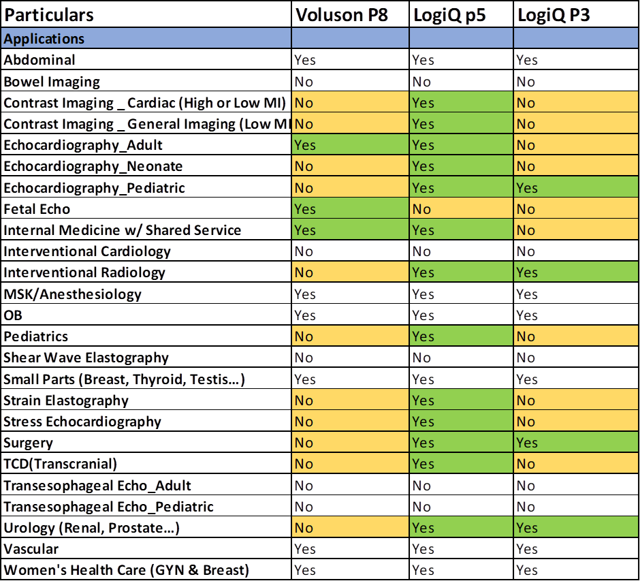Viewport: 640px width, 581px height.
Task: Click orange Voluson P8 cell for TCD(Transcranial)
Action: pyautogui.click(x=350, y=464)
